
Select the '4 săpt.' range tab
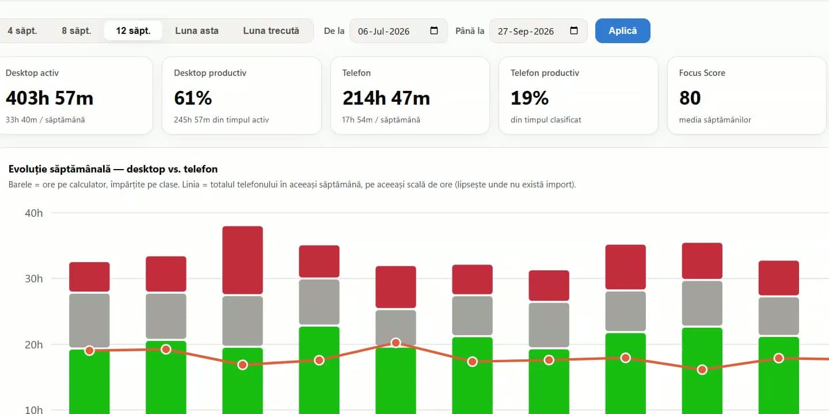22,31
